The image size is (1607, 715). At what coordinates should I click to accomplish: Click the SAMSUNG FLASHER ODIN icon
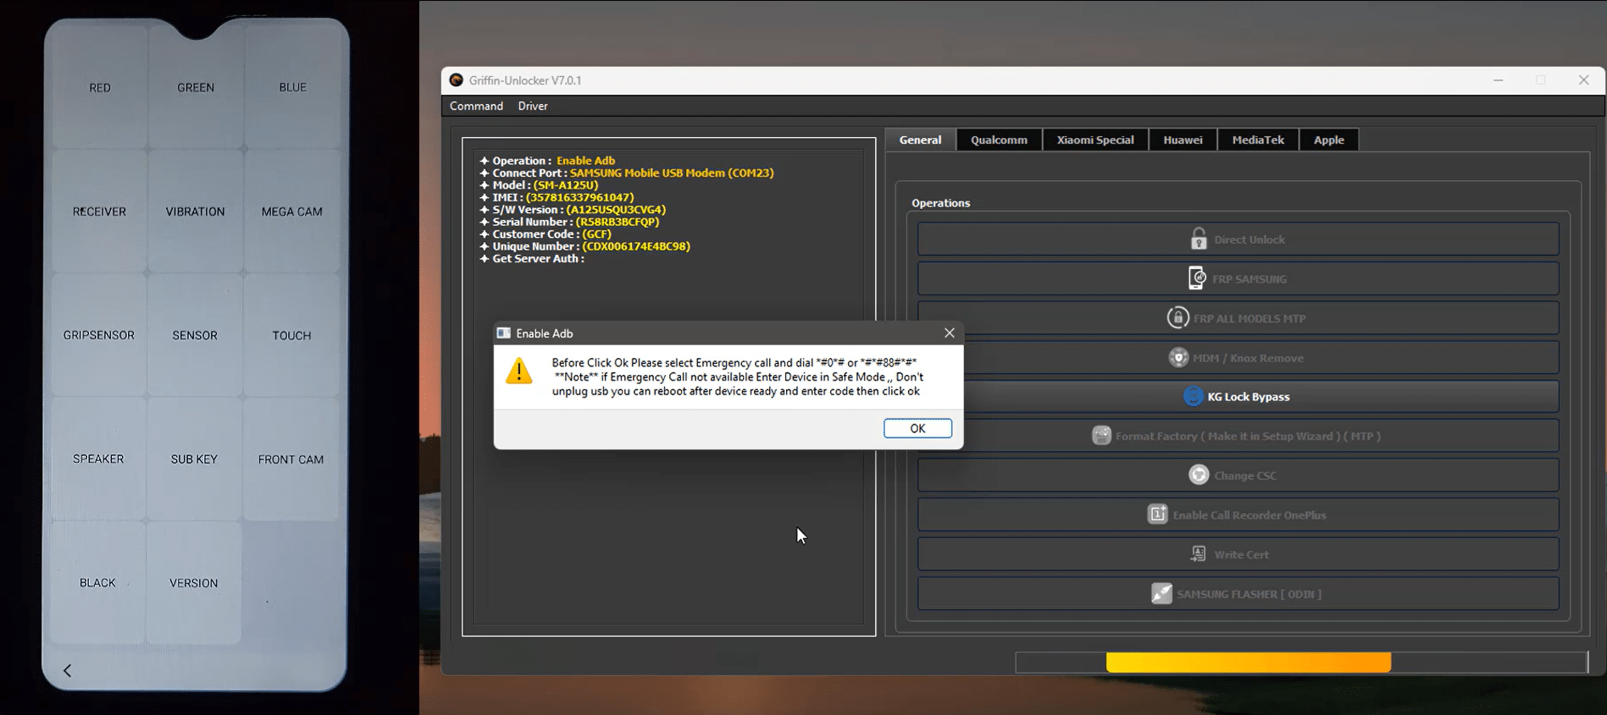(x=1161, y=593)
